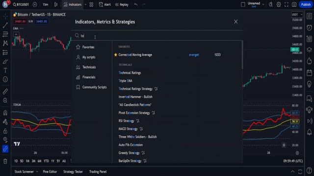Expand the indicators favorites dropdown arrow
Image resolution: width=314 pixels, height=176 pixels.
pyautogui.click(x=85, y=4)
